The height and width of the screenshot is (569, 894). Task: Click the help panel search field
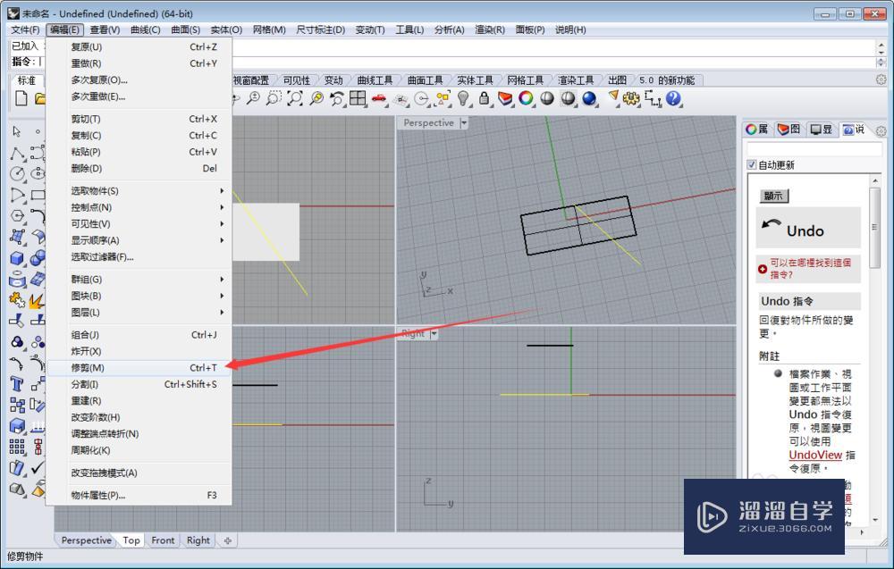814,149
